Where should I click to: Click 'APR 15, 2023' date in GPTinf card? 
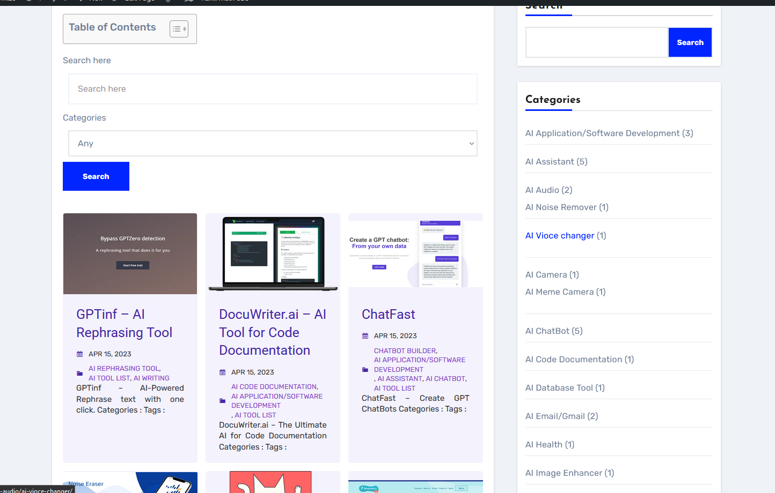[x=110, y=354]
